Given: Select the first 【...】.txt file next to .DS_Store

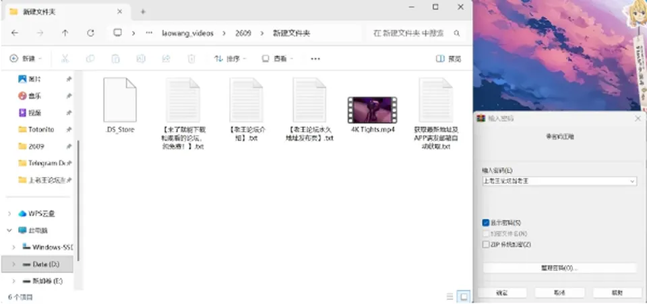Looking at the screenshot, I should coord(183,113).
